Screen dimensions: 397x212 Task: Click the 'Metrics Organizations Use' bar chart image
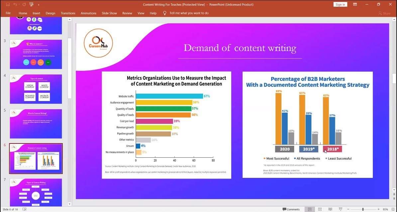click(166, 125)
